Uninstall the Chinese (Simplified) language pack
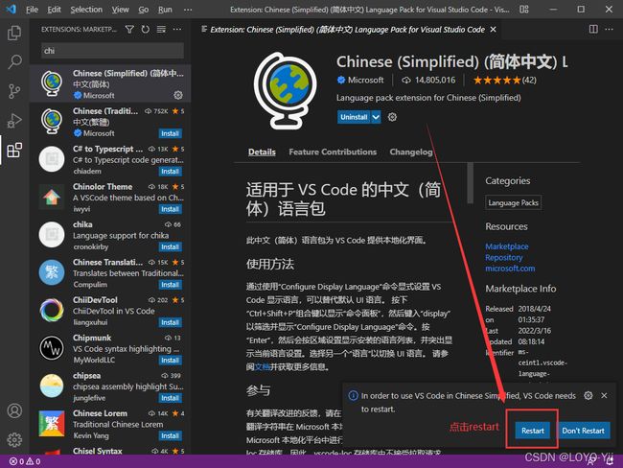Screen dimensions: 623x468 tap(354, 117)
